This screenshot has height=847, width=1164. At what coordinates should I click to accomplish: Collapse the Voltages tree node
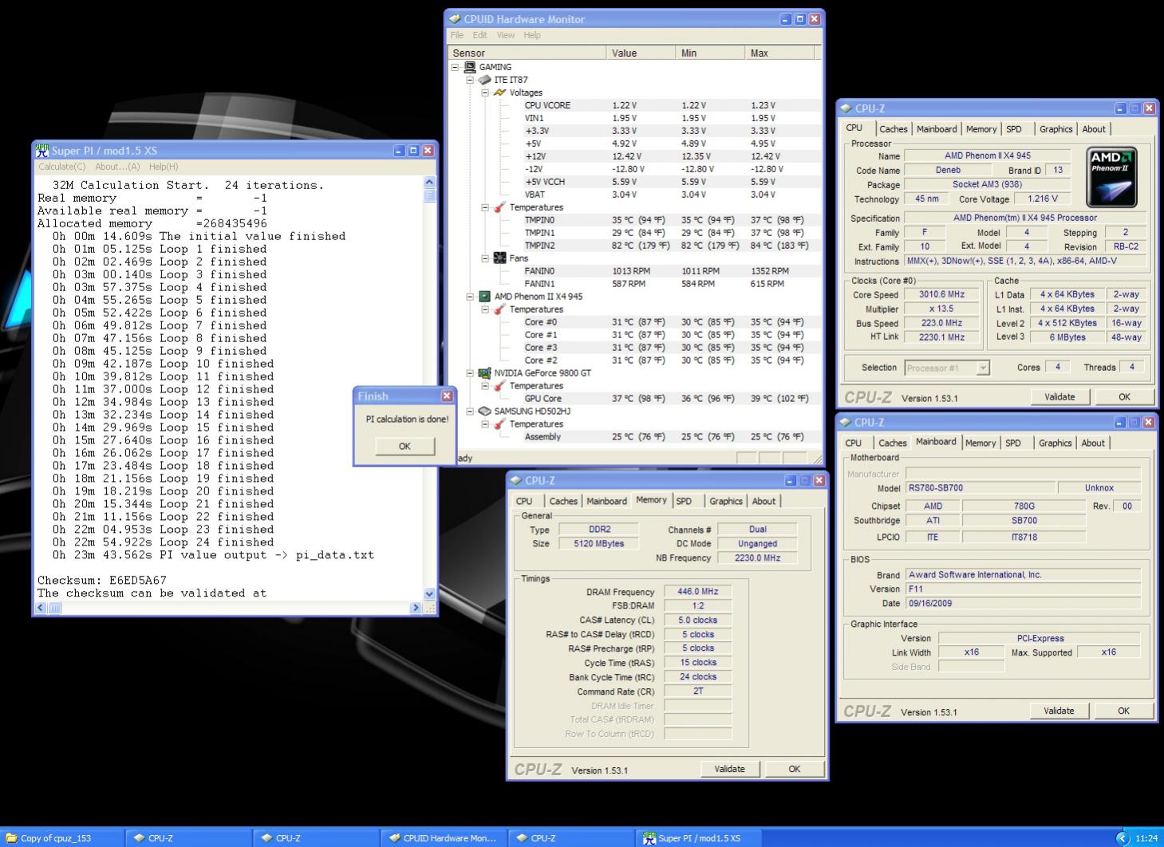(x=485, y=93)
